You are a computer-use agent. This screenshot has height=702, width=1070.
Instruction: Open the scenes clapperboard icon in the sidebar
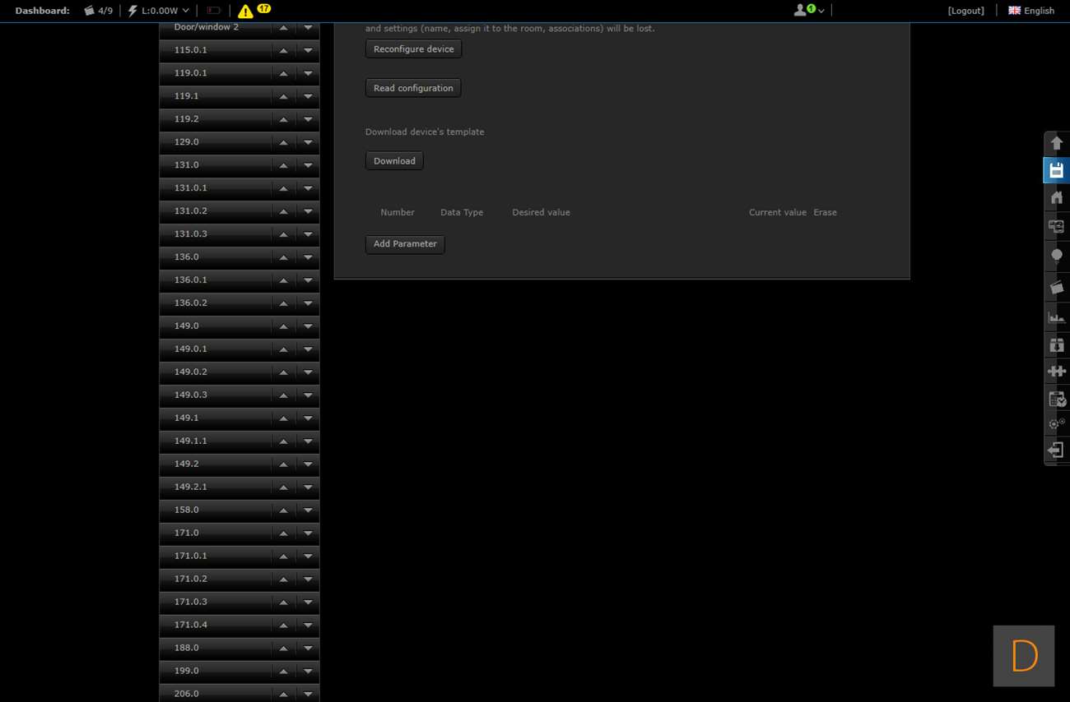point(1057,287)
